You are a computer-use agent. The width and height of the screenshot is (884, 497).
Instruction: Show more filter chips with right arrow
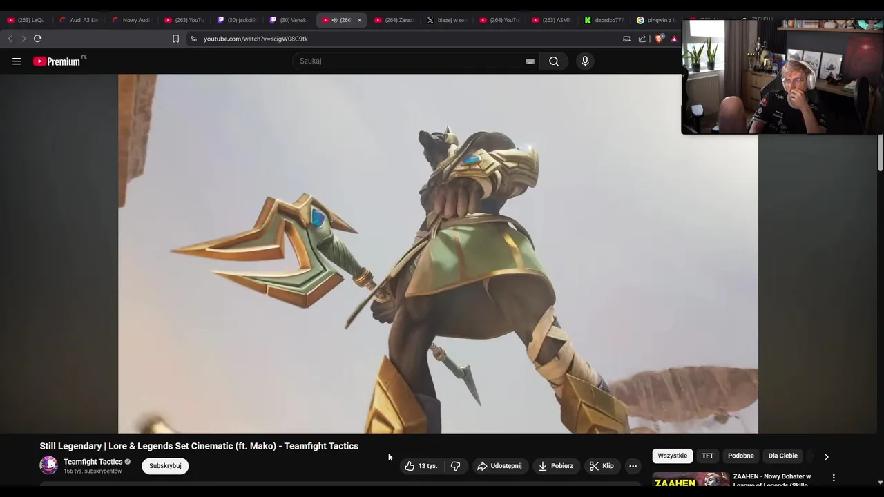click(x=826, y=456)
